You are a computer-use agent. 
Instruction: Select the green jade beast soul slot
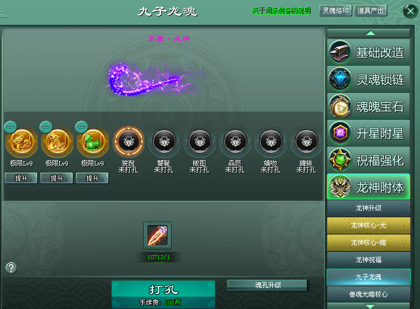(93, 142)
